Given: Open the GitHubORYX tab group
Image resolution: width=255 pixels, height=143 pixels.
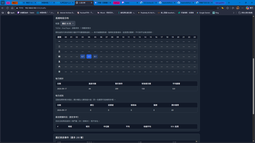Looking at the screenshot, I should coord(220,3).
